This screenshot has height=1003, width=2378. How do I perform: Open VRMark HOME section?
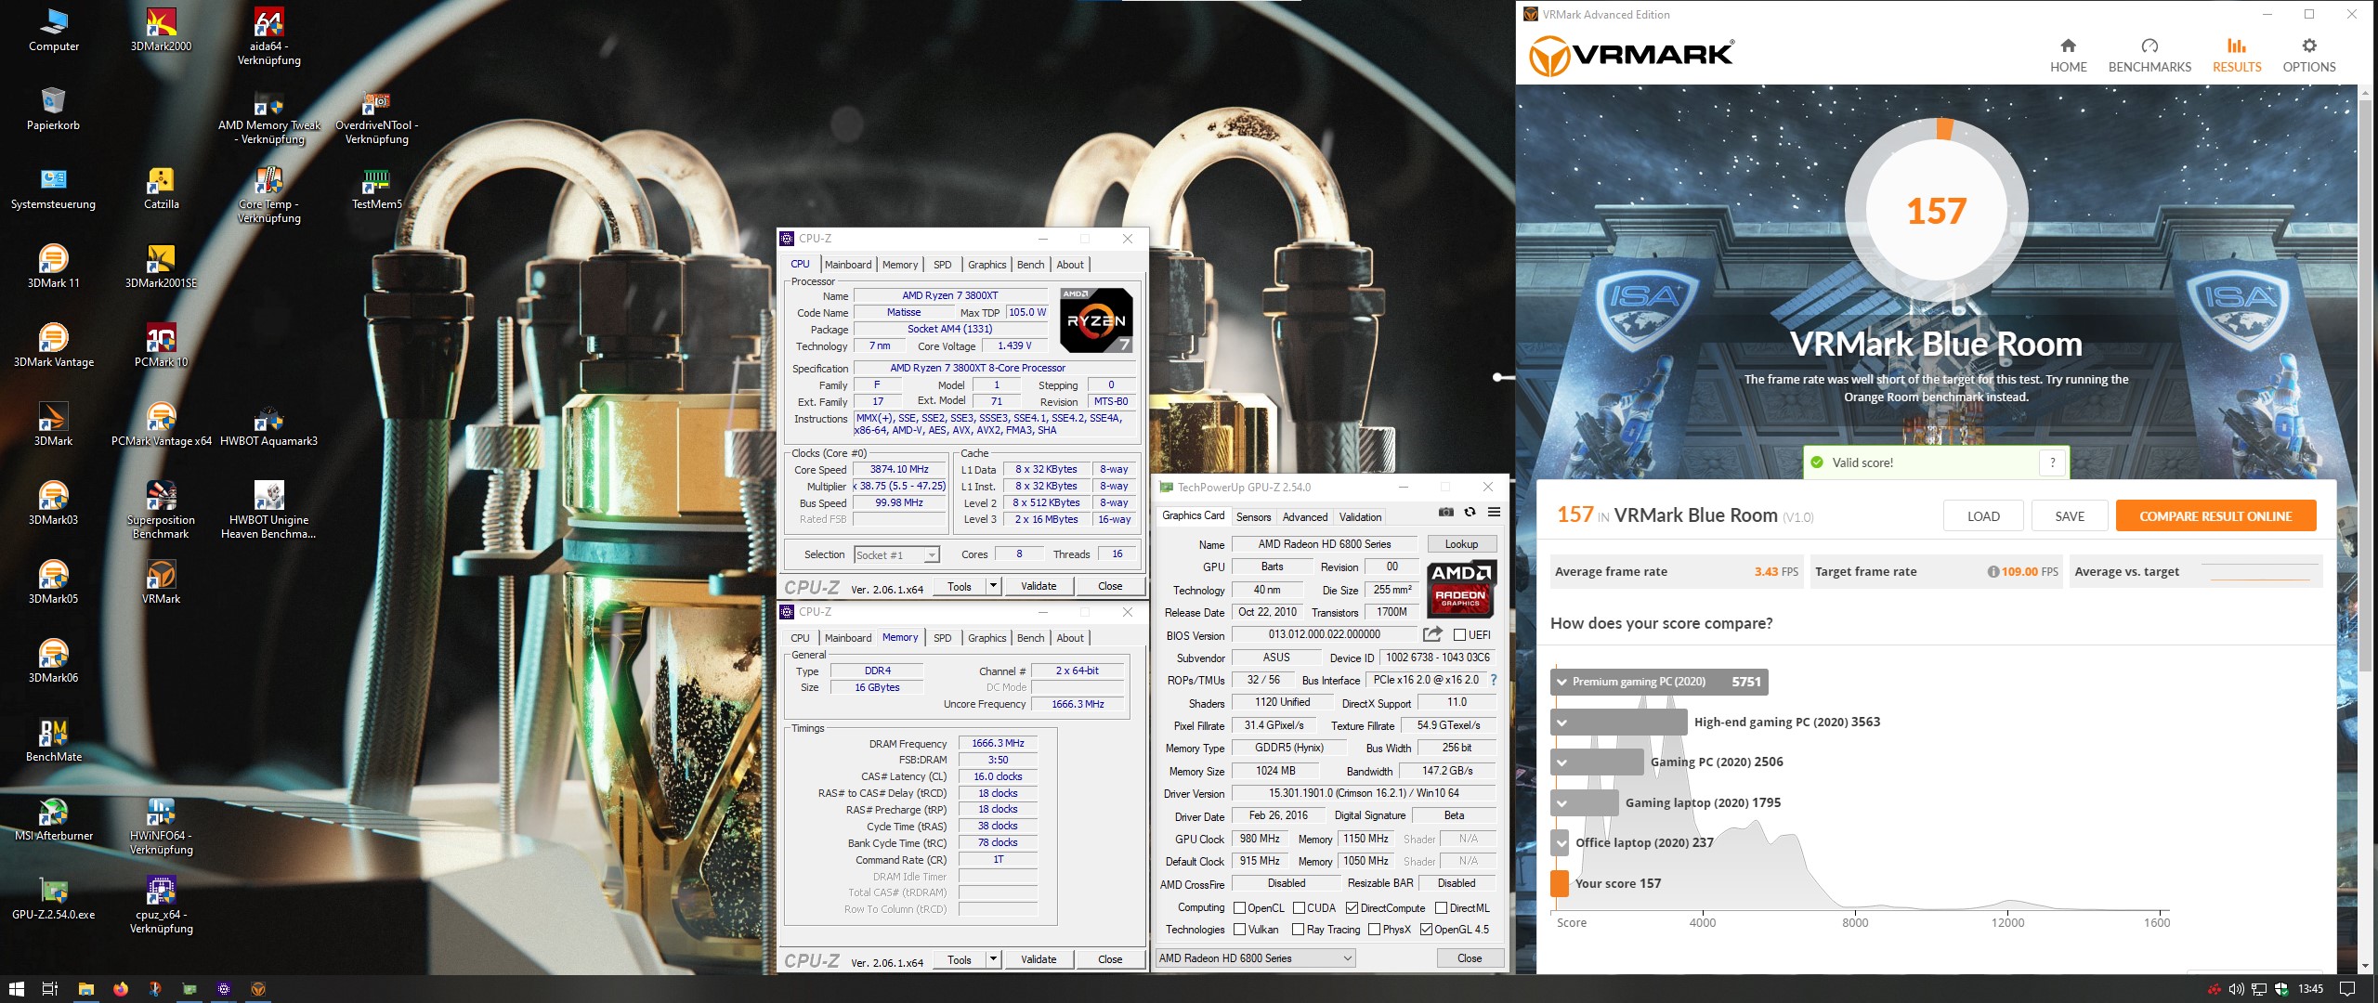(x=2068, y=56)
